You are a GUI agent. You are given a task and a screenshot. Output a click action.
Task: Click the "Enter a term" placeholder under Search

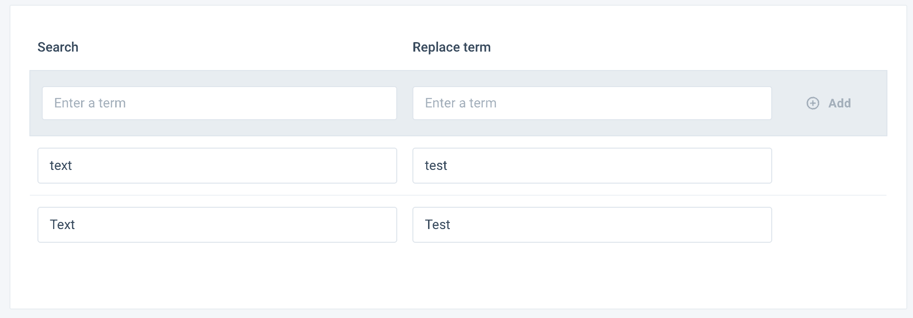[90, 103]
